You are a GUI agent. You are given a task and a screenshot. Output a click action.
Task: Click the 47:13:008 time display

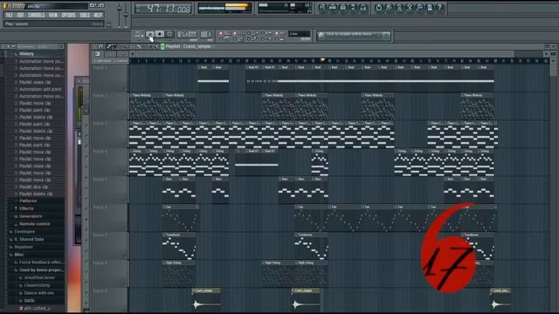(x=163, y=9)
